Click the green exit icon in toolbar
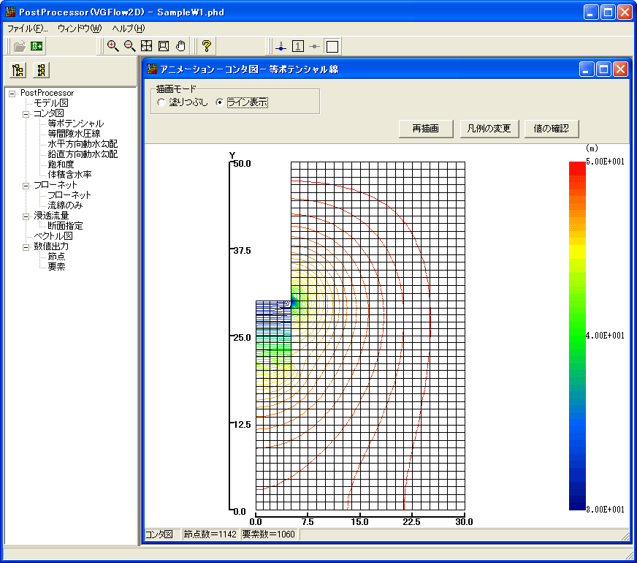 (x=37, y=46)
